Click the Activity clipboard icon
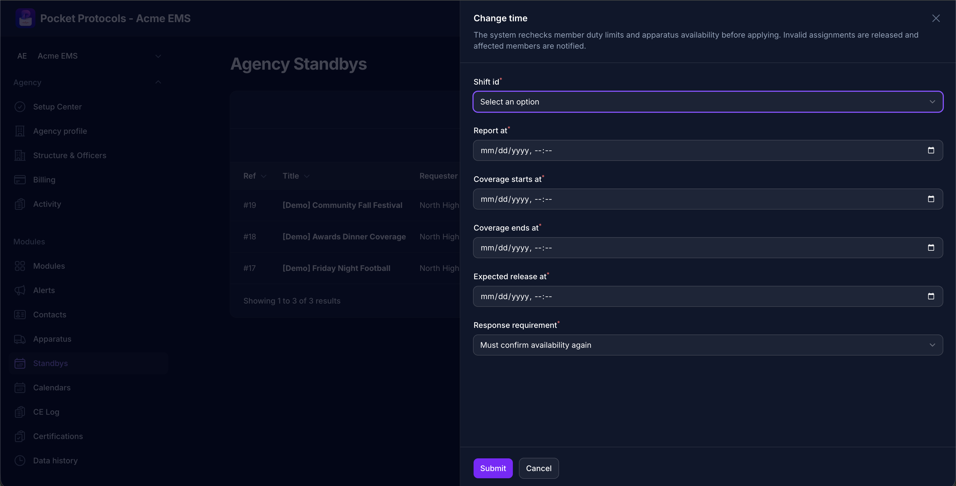Viewport: 956px width, 486px height. (20, 204)
